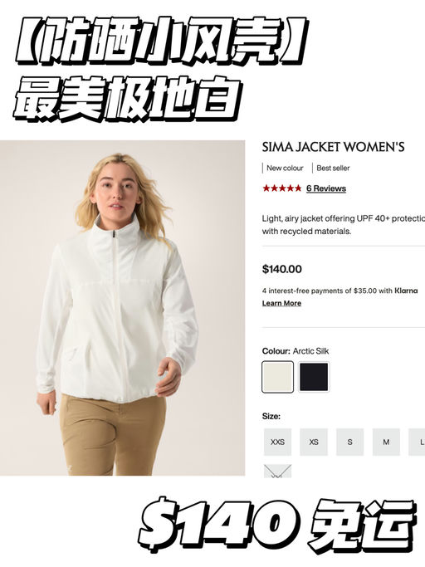Select size XS
The width and height of the screenshot is (425, 567).
point(314,442)
